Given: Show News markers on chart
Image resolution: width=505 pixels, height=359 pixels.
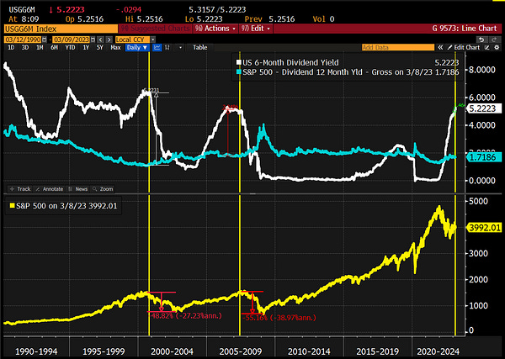Looking at the screenshot, I should [78, 189].
